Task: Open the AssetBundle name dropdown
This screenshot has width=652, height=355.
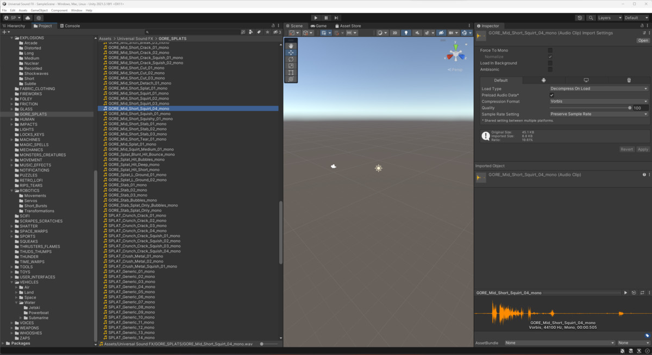Action: point(560,343)
